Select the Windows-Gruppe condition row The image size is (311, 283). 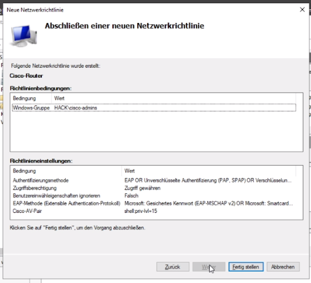pyautogui.click(x=154, y=108)
